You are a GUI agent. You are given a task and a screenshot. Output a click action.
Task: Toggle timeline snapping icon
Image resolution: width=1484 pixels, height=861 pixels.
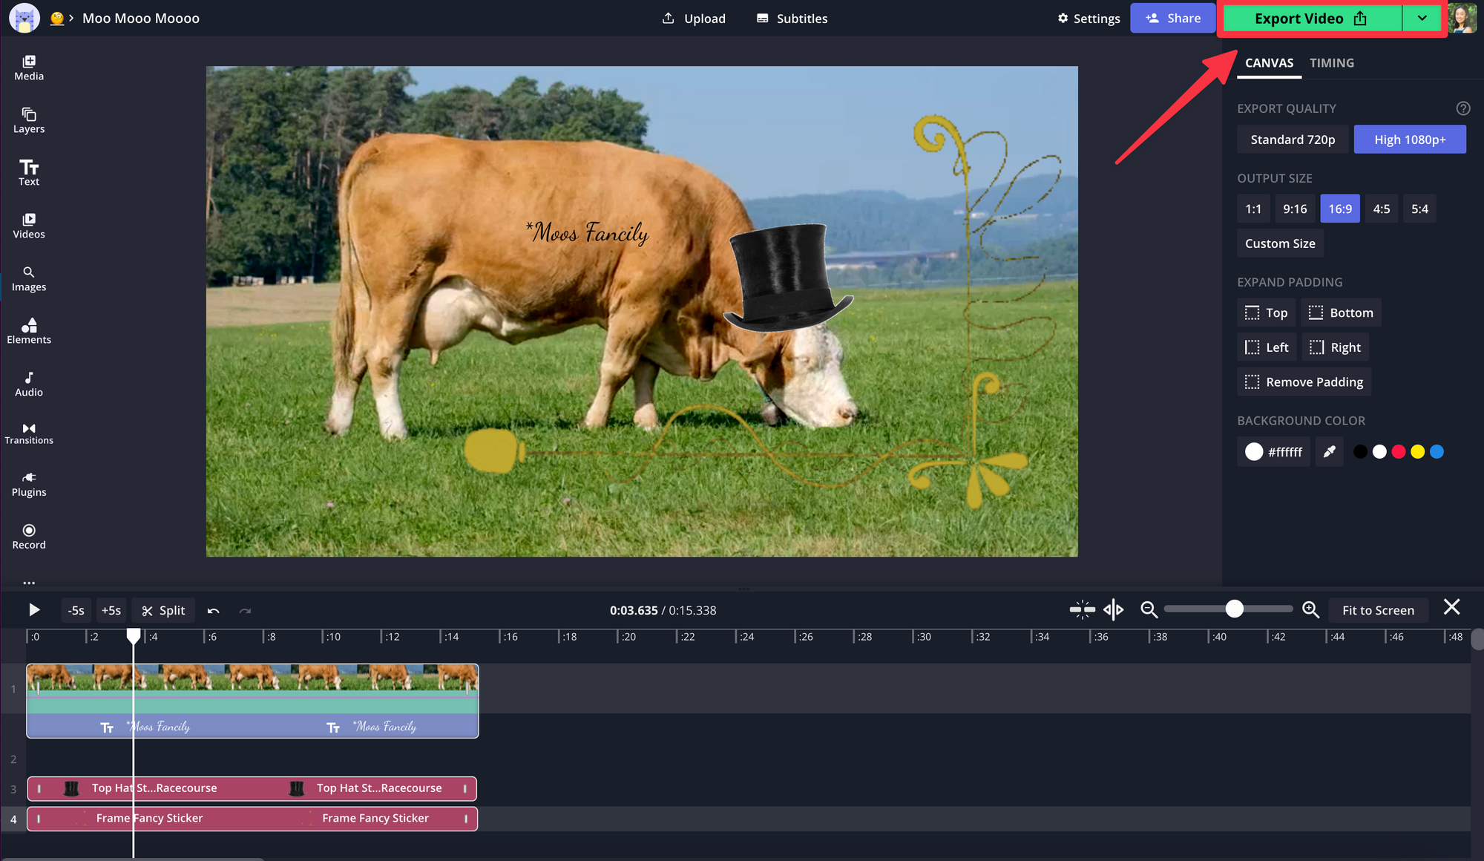[1082, 609]
